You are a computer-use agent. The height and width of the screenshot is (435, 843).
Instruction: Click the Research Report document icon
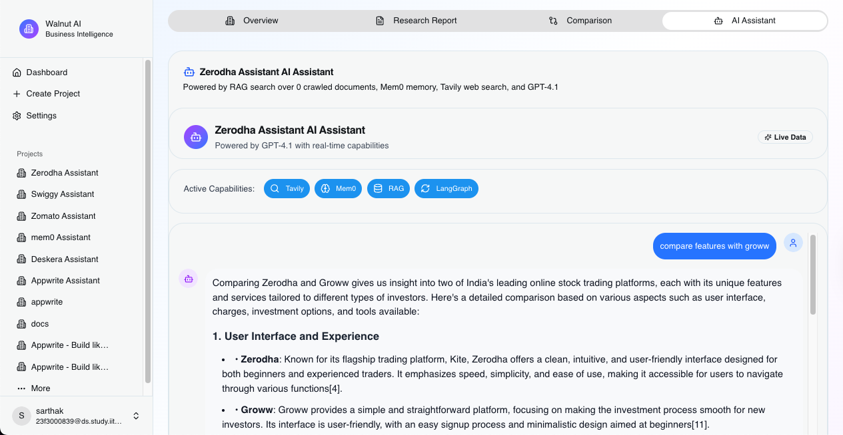point(380,21)
